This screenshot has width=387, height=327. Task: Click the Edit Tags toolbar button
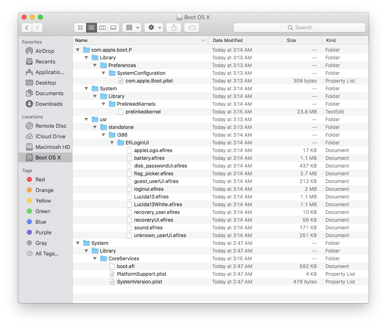[192, 28]
